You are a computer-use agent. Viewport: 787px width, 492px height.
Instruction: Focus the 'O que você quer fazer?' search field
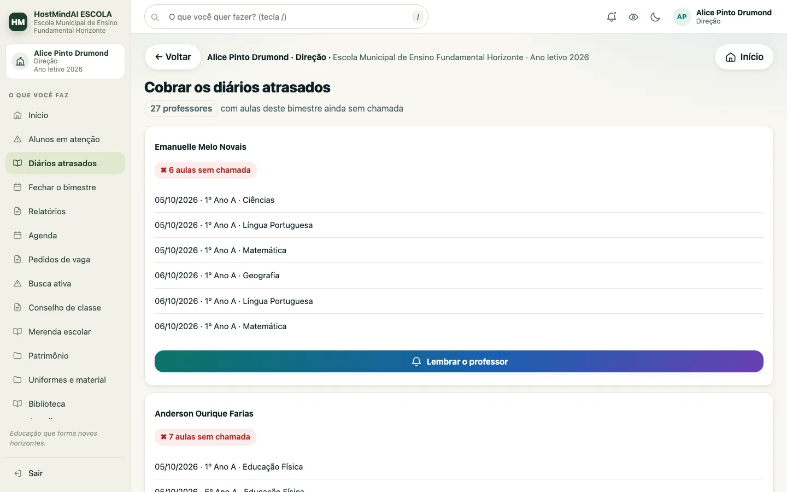[286, 17]
